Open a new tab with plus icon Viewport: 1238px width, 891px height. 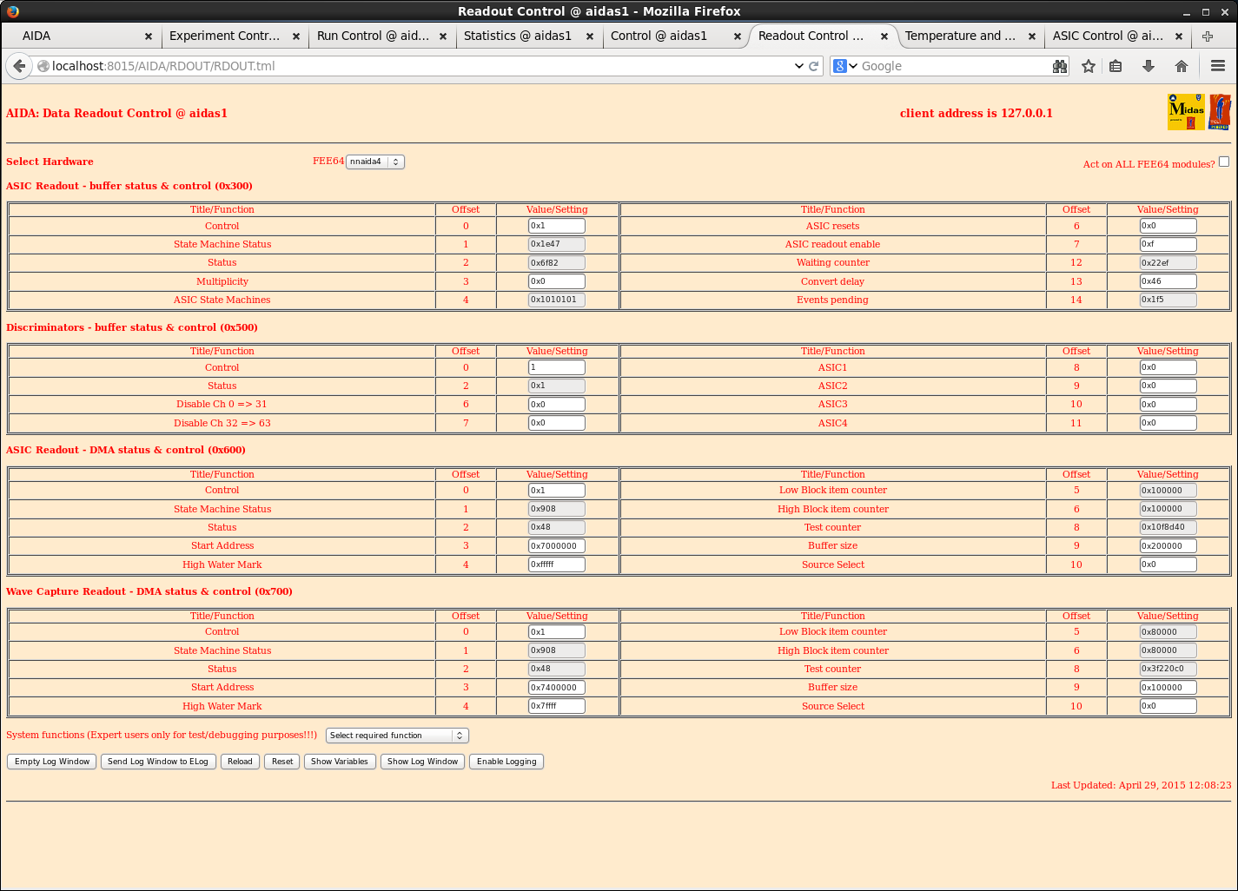(x=1207, y=36)
